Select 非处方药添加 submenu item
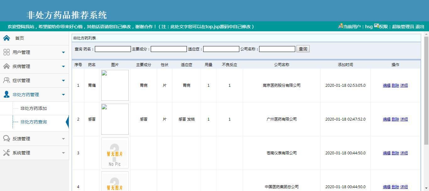This screenshot has height=191, width=429. point(34,108)
